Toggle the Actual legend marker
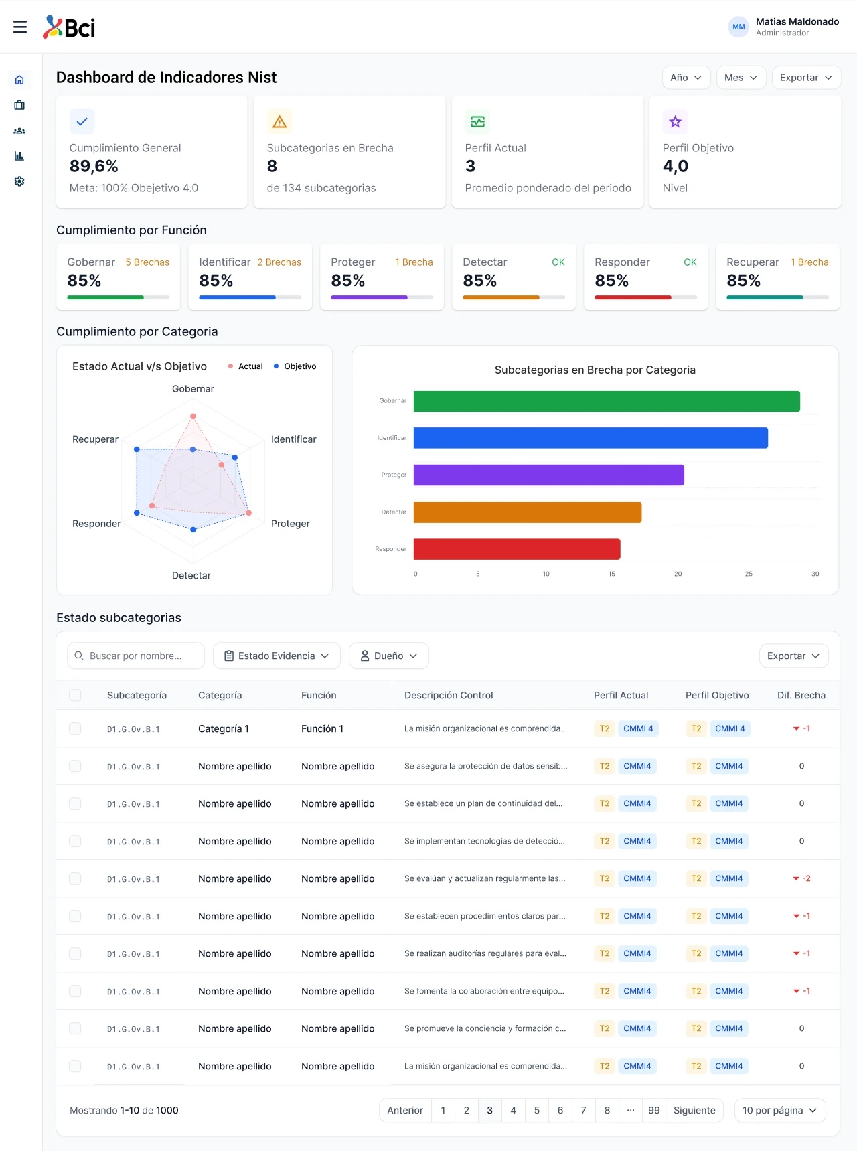The image size is (857, 1151). [x=230, y=366]
